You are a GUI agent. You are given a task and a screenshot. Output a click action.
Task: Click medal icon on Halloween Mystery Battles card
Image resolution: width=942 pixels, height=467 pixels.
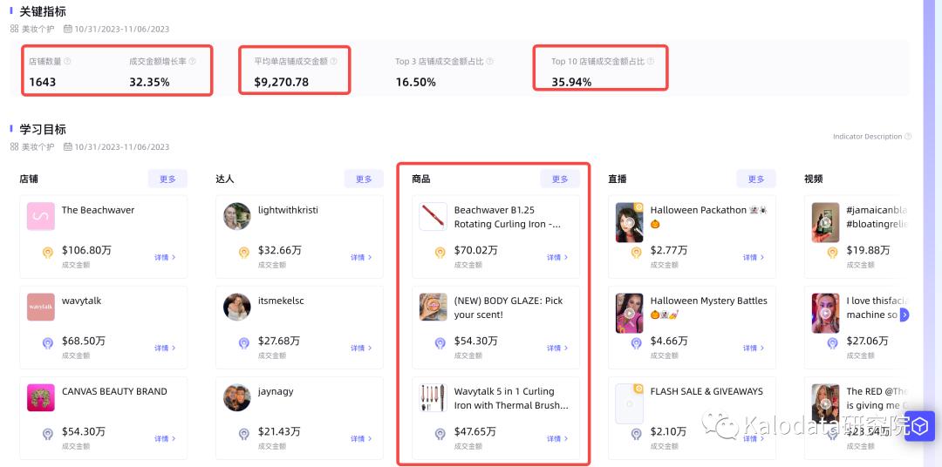pyautogui.click(x=636, y=343)
